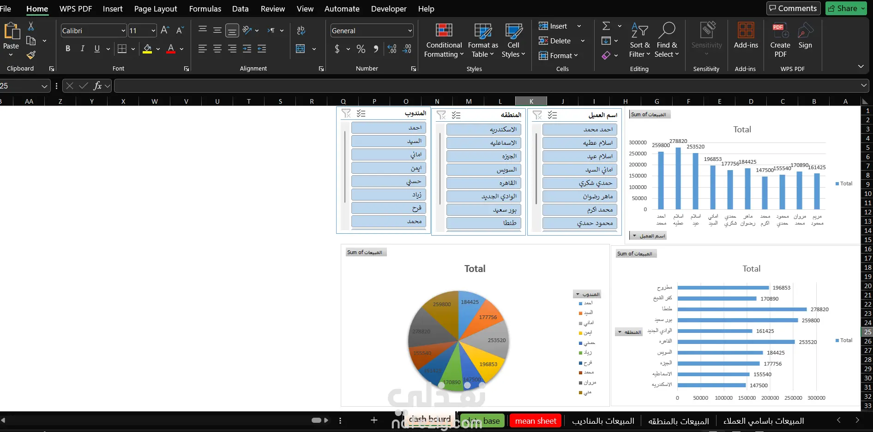Collapse the ribbon with the chevron
The image size is (873, 432).
tap(861, 67)
